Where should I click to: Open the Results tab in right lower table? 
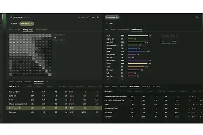(115, 86)
